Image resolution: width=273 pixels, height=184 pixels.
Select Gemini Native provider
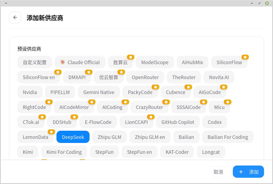99,92
